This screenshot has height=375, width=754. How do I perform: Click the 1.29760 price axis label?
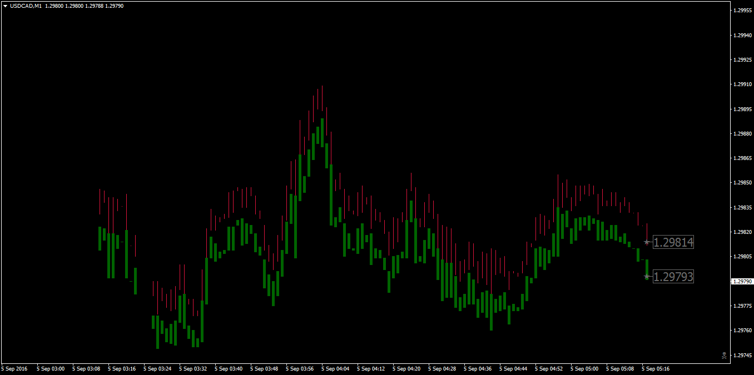[x=743, y=331]
